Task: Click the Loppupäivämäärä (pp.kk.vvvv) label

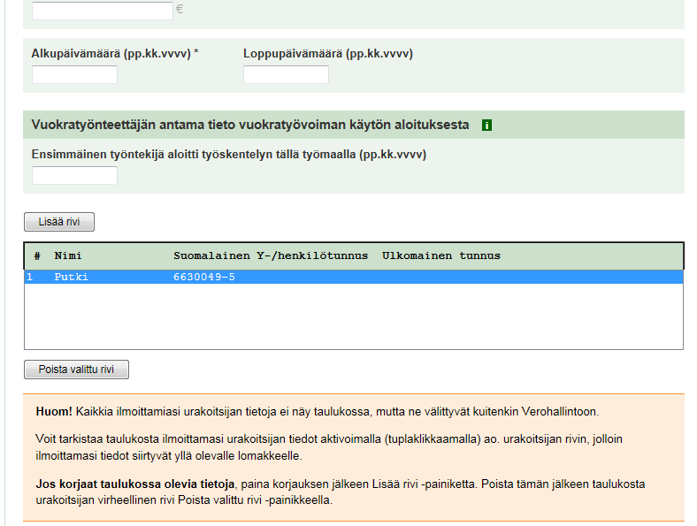Action: click(328, 53)
